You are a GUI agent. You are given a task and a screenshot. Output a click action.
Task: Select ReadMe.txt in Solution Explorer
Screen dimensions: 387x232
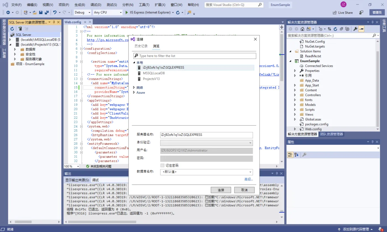[x=313, y=56]
